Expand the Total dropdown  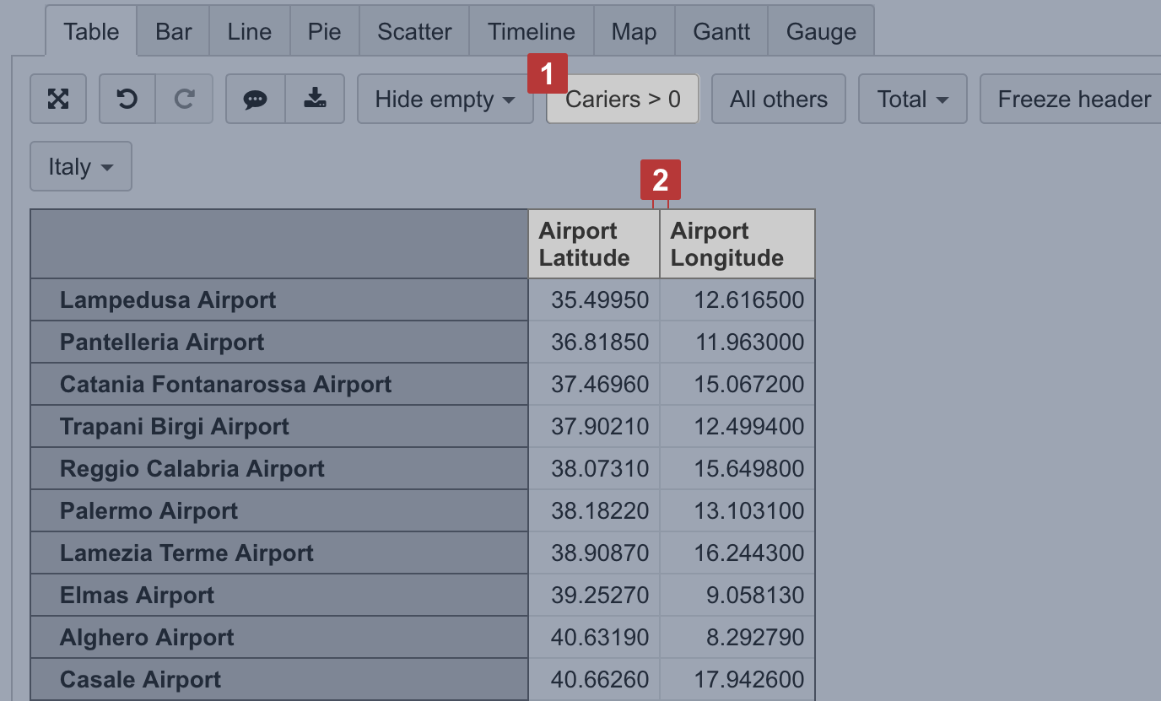(912, 100)
